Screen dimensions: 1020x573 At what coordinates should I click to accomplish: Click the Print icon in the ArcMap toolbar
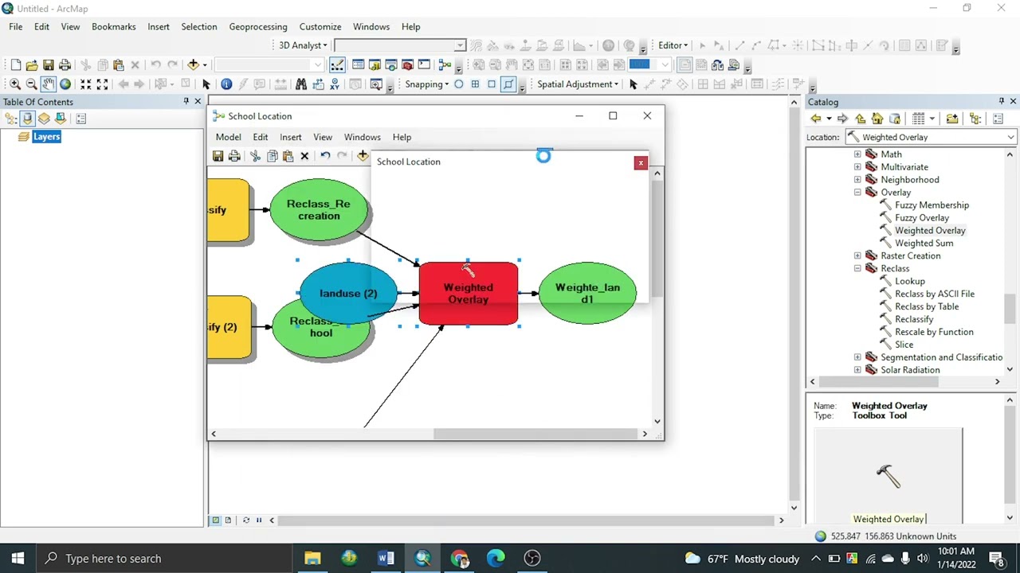pos(65,64)
